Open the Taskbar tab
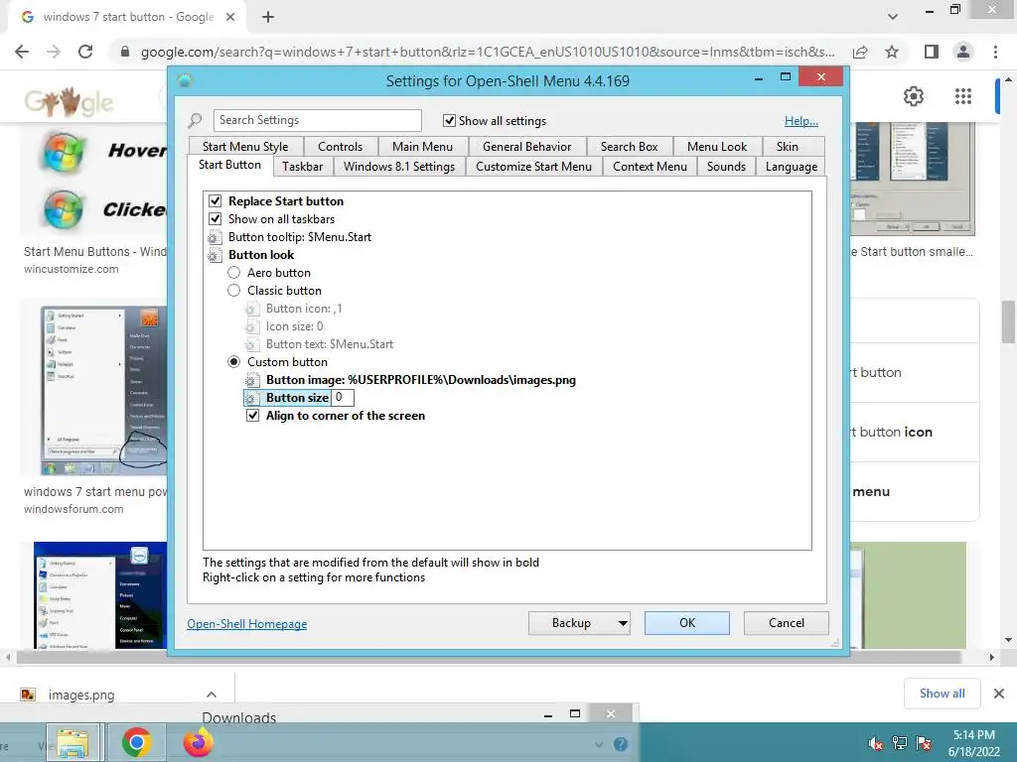The image size is (1017, 762). tap(302, 167)
